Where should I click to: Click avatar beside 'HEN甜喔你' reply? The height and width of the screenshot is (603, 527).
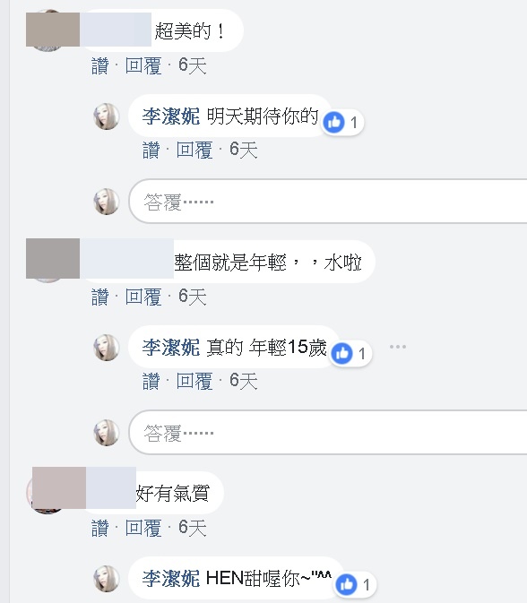[x=107, y=579]
